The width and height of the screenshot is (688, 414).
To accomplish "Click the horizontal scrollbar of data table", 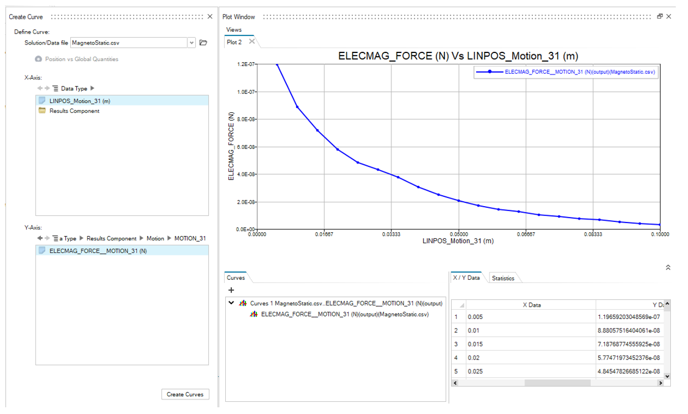I will [557, 383].
